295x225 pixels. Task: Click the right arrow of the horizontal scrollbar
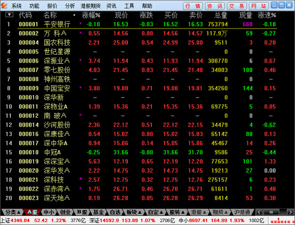290,212
